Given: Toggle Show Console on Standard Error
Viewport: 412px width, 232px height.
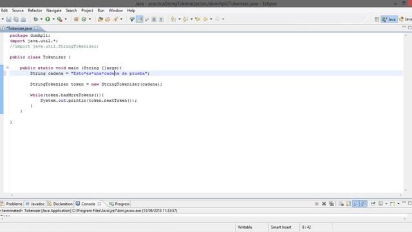Looking at the screenshot, I should pyautogui.click(x=363, y=204).
